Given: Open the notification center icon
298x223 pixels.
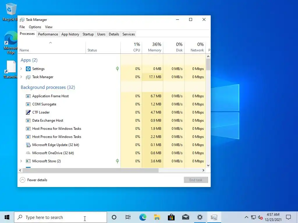Looking at the screenshot, I should (x=288, y=217).
